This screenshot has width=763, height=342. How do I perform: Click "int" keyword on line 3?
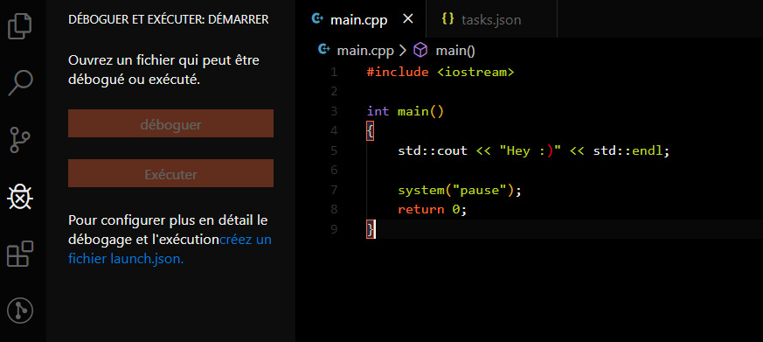[378, 111]
